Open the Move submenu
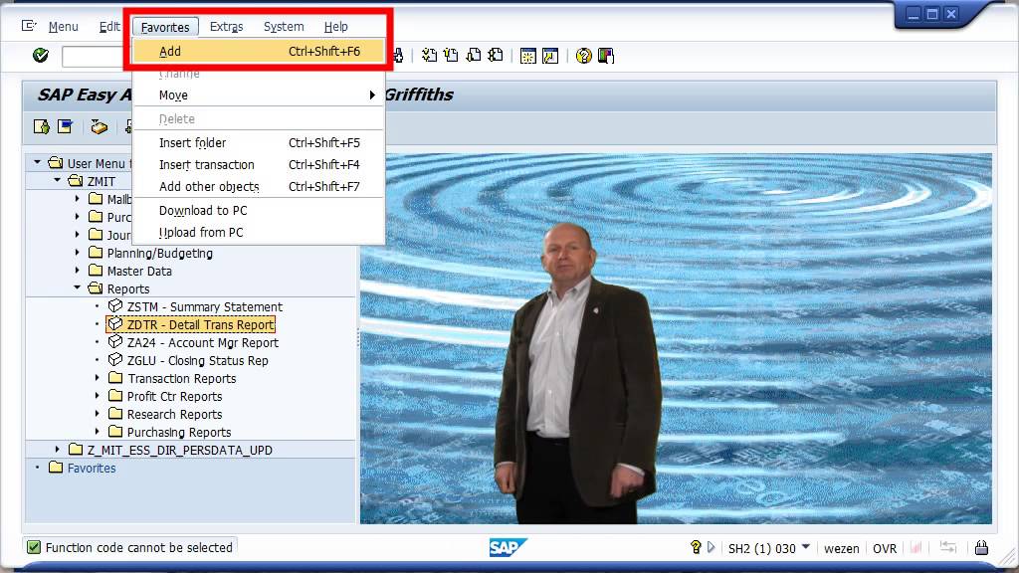1019x573 pixels. click(259, 95)
